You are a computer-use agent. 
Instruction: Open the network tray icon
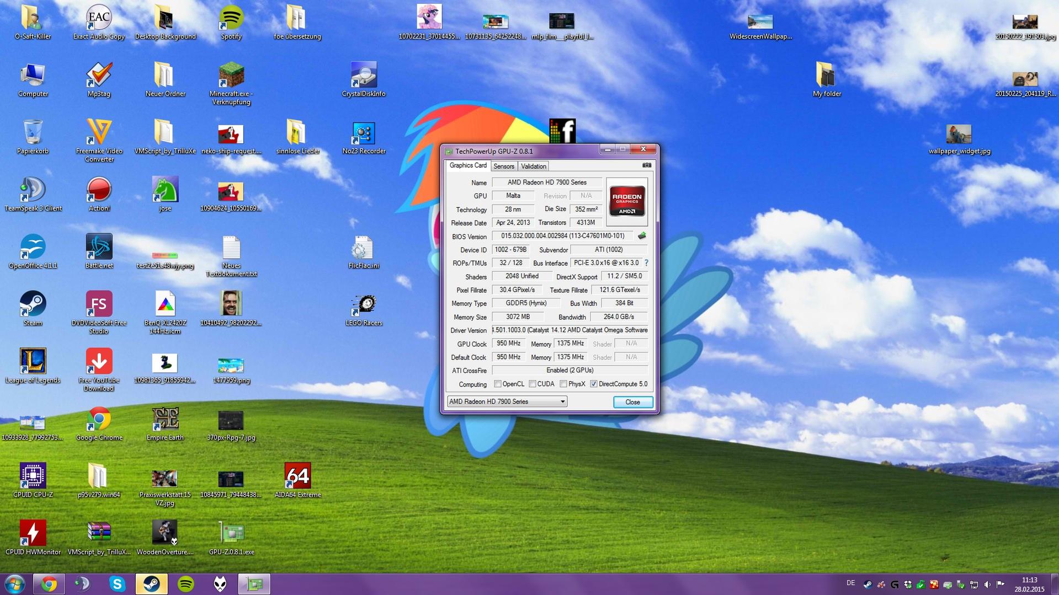pos(974,585)
